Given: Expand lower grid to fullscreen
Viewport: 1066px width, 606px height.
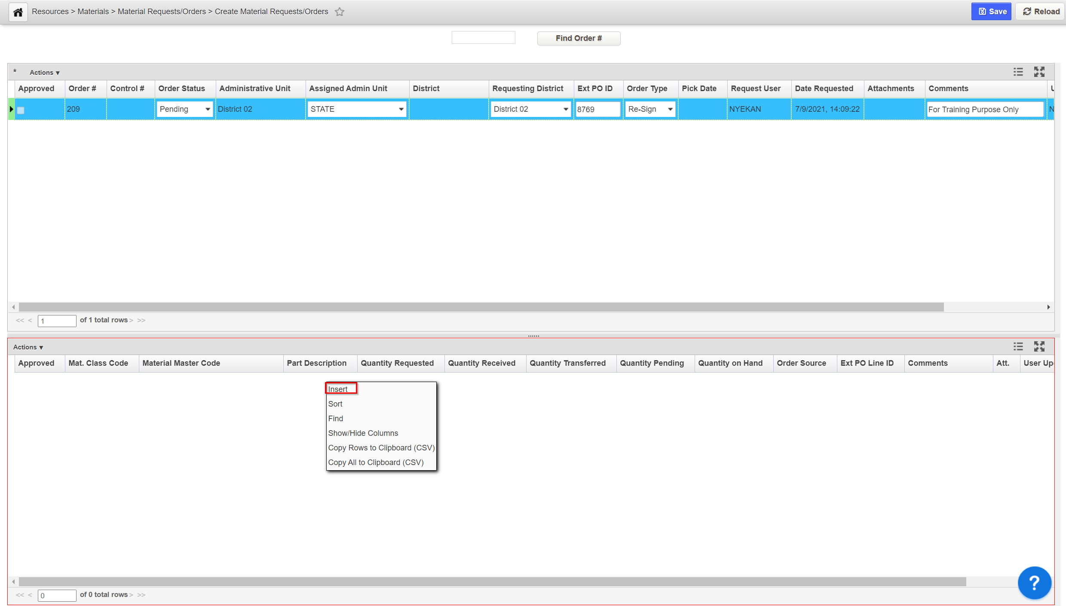Looking at the screenshot, I should pos(1039,346).
